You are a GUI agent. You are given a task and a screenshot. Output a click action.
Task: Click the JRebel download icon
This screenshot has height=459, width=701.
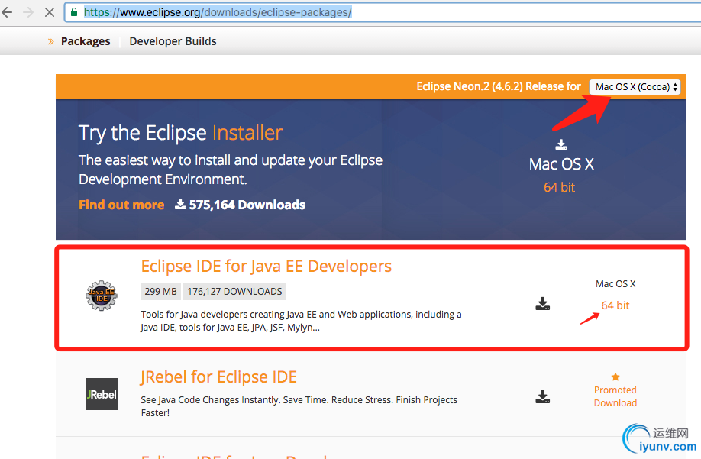[x=543, y=397]
